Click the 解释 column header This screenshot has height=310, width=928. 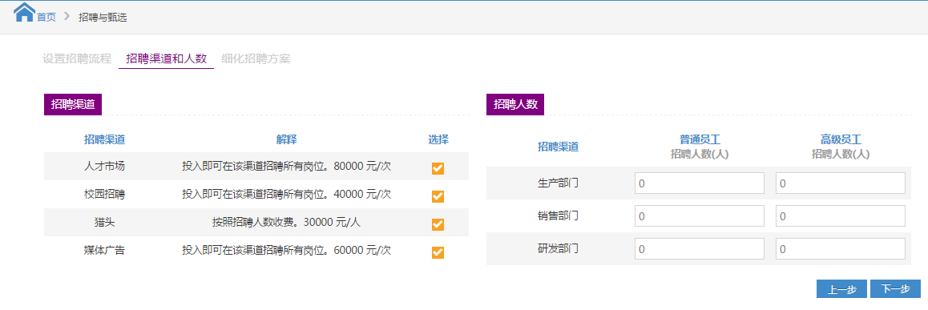pyautogui.click(x=286, y=139)
